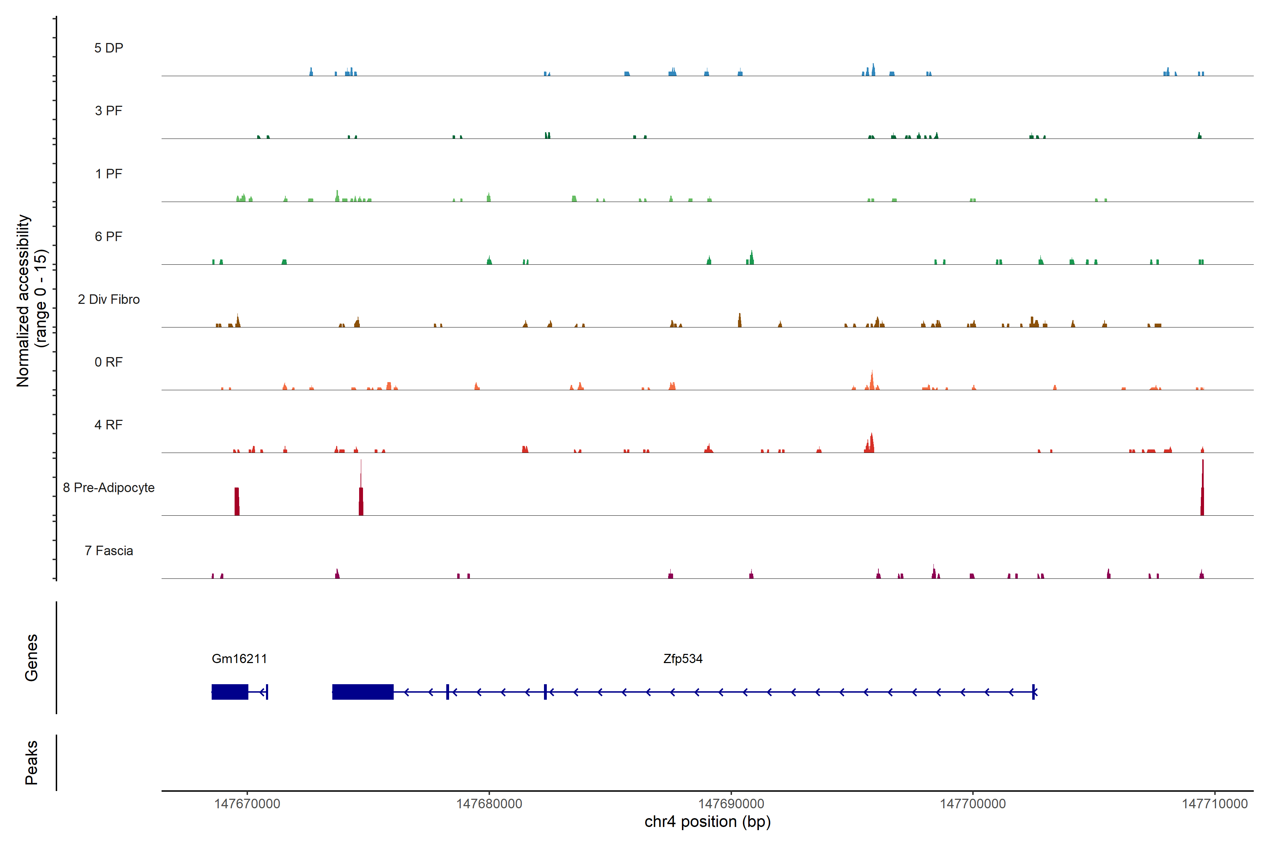1270x846 pixels.
Task: Click the Gm16211 large exon box
Action: click(230, 692)
